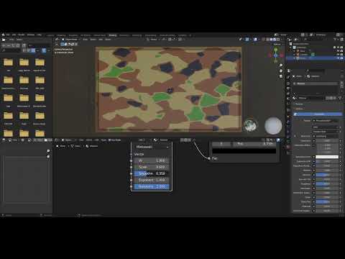Viewport: 345px width, 259px height.
Task: Open the Object Mode dropdown in the viewport
Action: (71, 40)
